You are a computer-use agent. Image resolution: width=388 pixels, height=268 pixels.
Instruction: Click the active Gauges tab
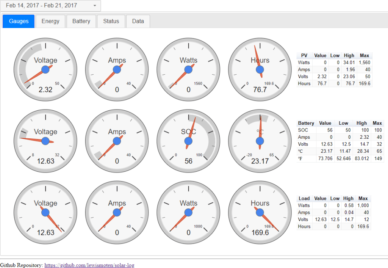(x=19, y=21)
